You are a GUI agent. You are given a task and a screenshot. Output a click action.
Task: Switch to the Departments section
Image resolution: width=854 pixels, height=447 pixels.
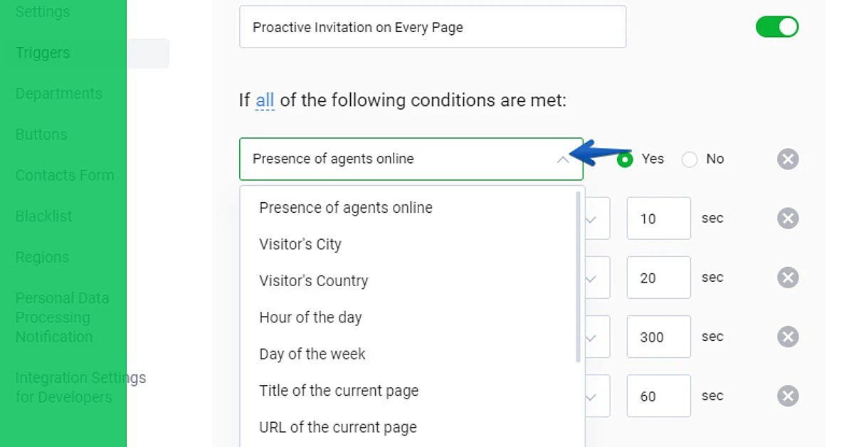58,93
